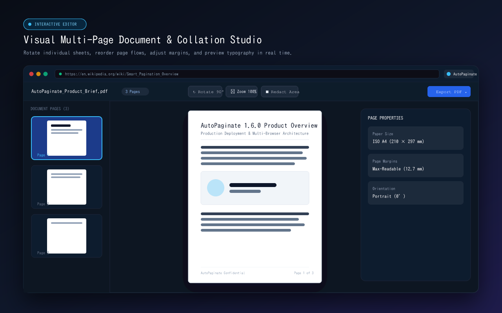Click the light blue circle avatar in document
Screen dimensions: 502x313
pos(216,188)
